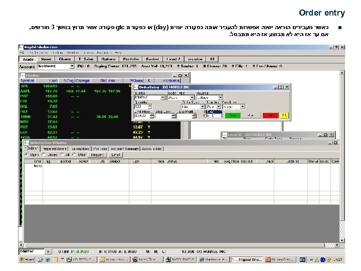
Task: Click the Stop Loss stepper arrows
Action: pos(174,116)
